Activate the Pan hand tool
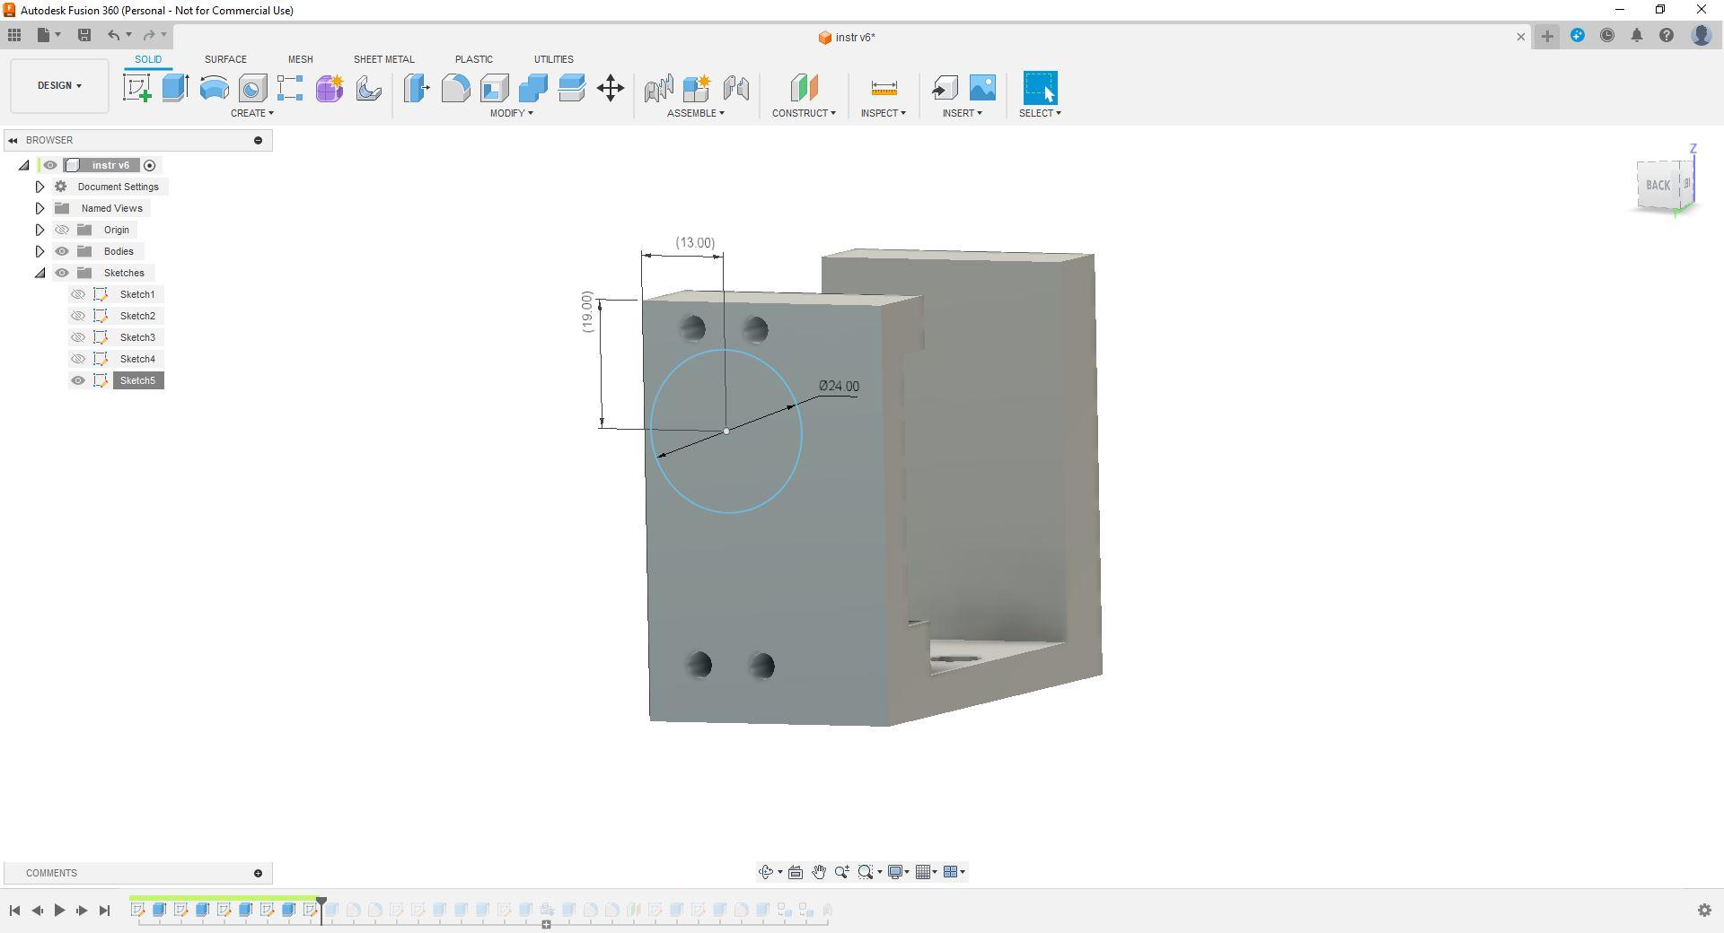The image size is (1724, 933). [819, 872]
